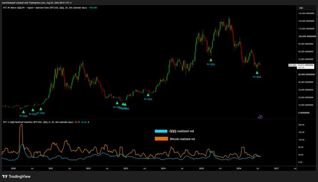Click the BTC vs QQQ Realized Volatility indicator title
The width and height of the screenshot is (318, 182).
pyautogui.click(x=38, y=122)
